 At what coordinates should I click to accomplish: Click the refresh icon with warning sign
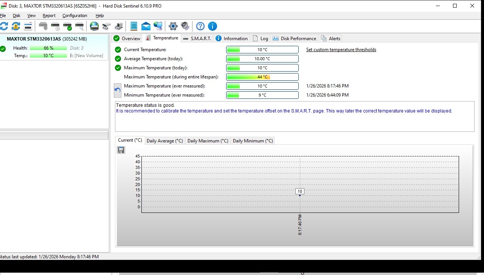pyautogui.click(x=16, y=26)
